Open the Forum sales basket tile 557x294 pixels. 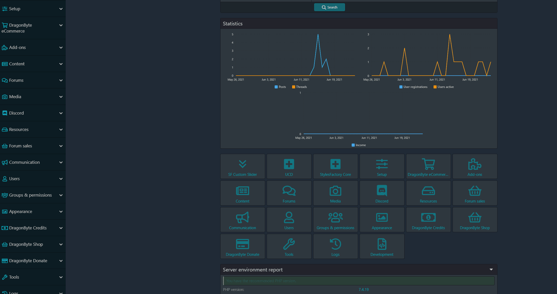pyautogui.click(x=475, y=193)
